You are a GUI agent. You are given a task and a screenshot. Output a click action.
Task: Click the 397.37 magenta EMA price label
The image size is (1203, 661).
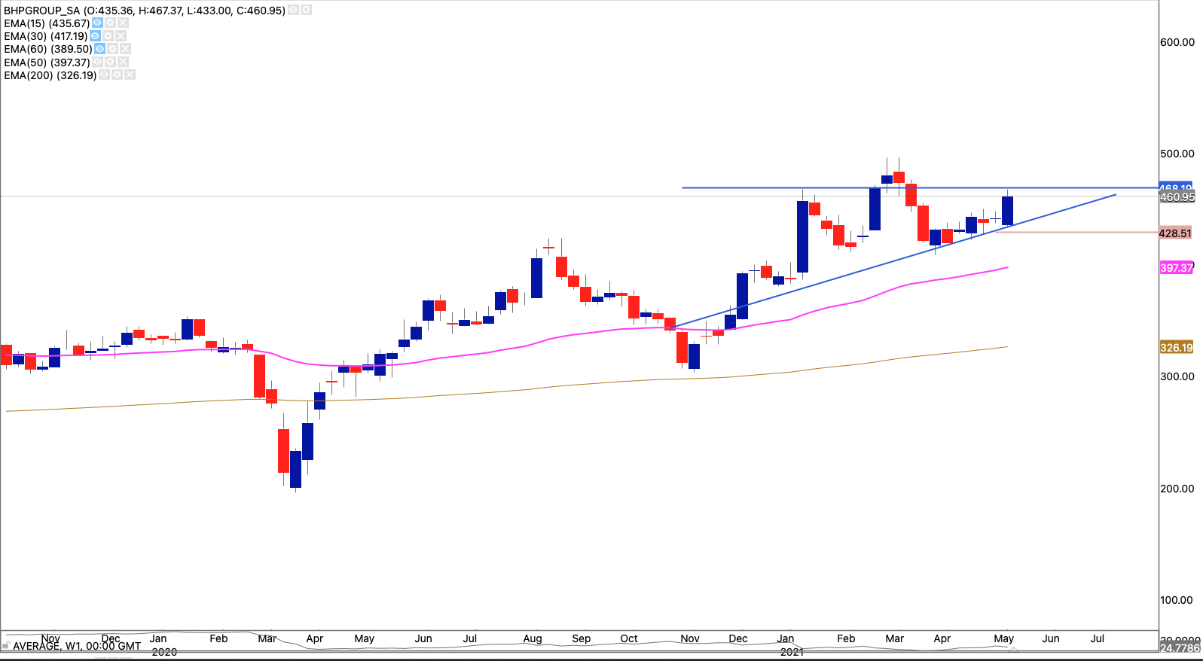tap(1176, 268)
